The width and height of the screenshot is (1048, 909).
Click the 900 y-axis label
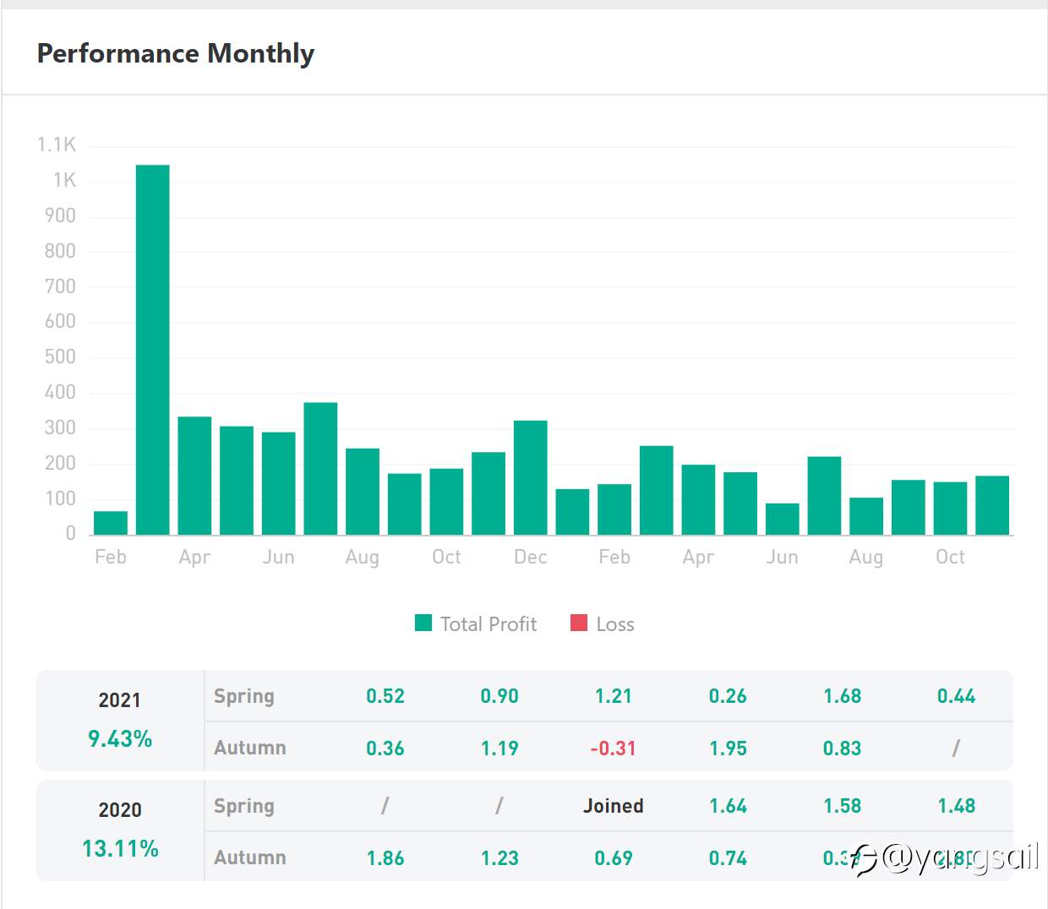(x=60, y=215)
